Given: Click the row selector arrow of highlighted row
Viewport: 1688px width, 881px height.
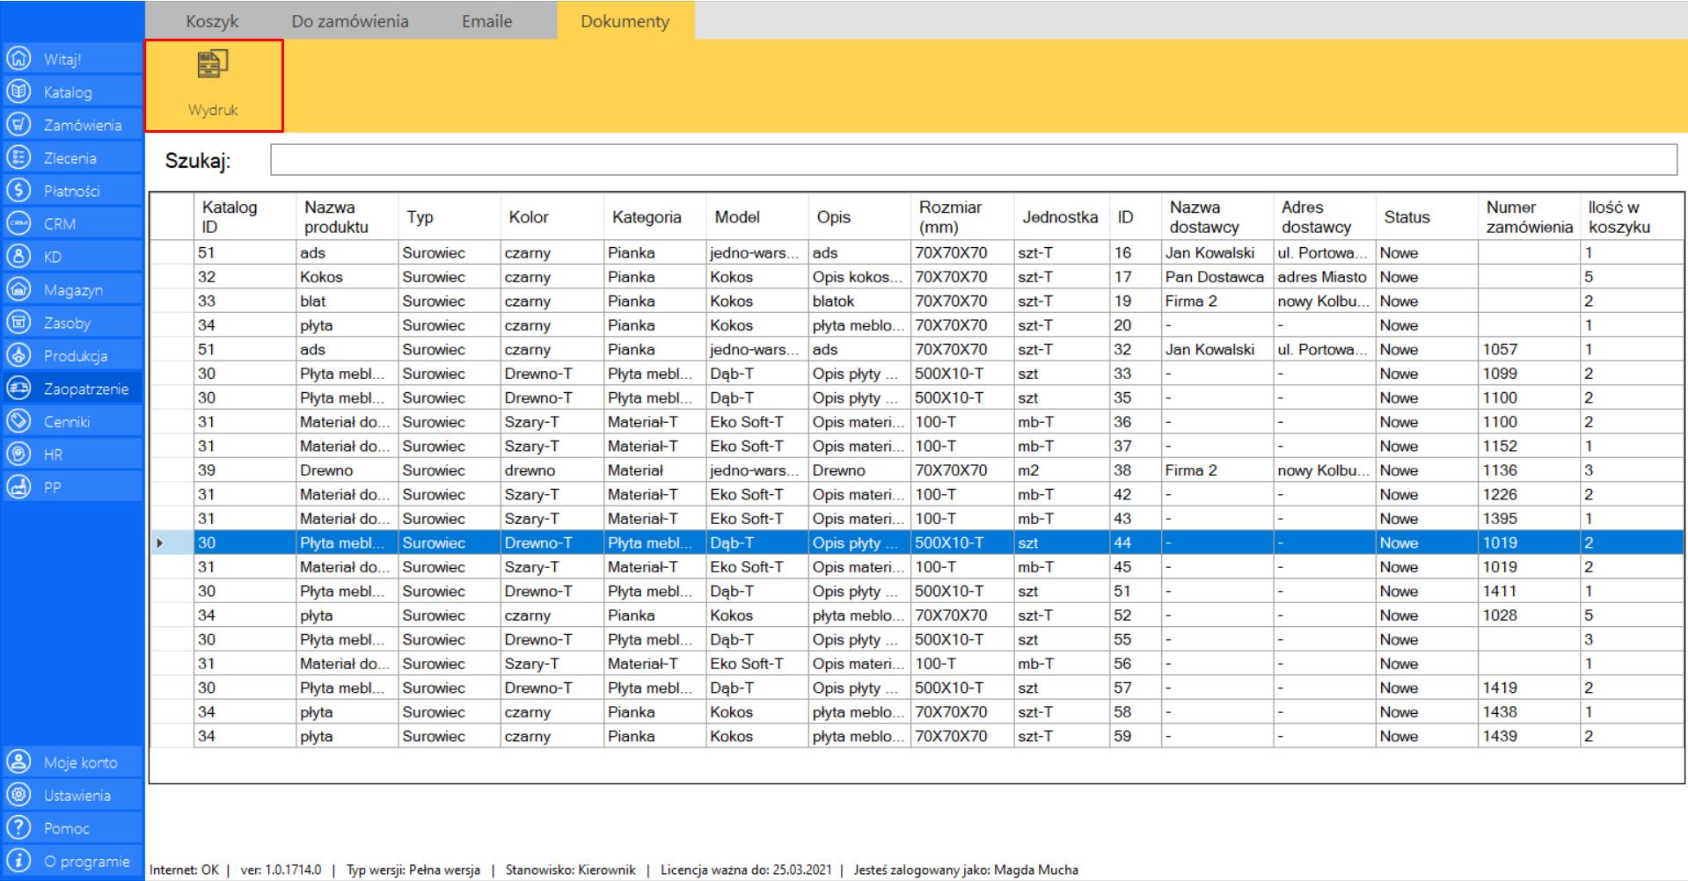Looking at the screenshot, I should click(x=160, y=543).
